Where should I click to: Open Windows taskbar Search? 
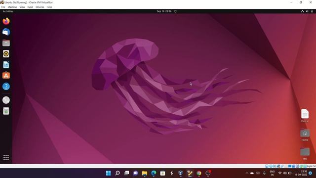[118, 173]
